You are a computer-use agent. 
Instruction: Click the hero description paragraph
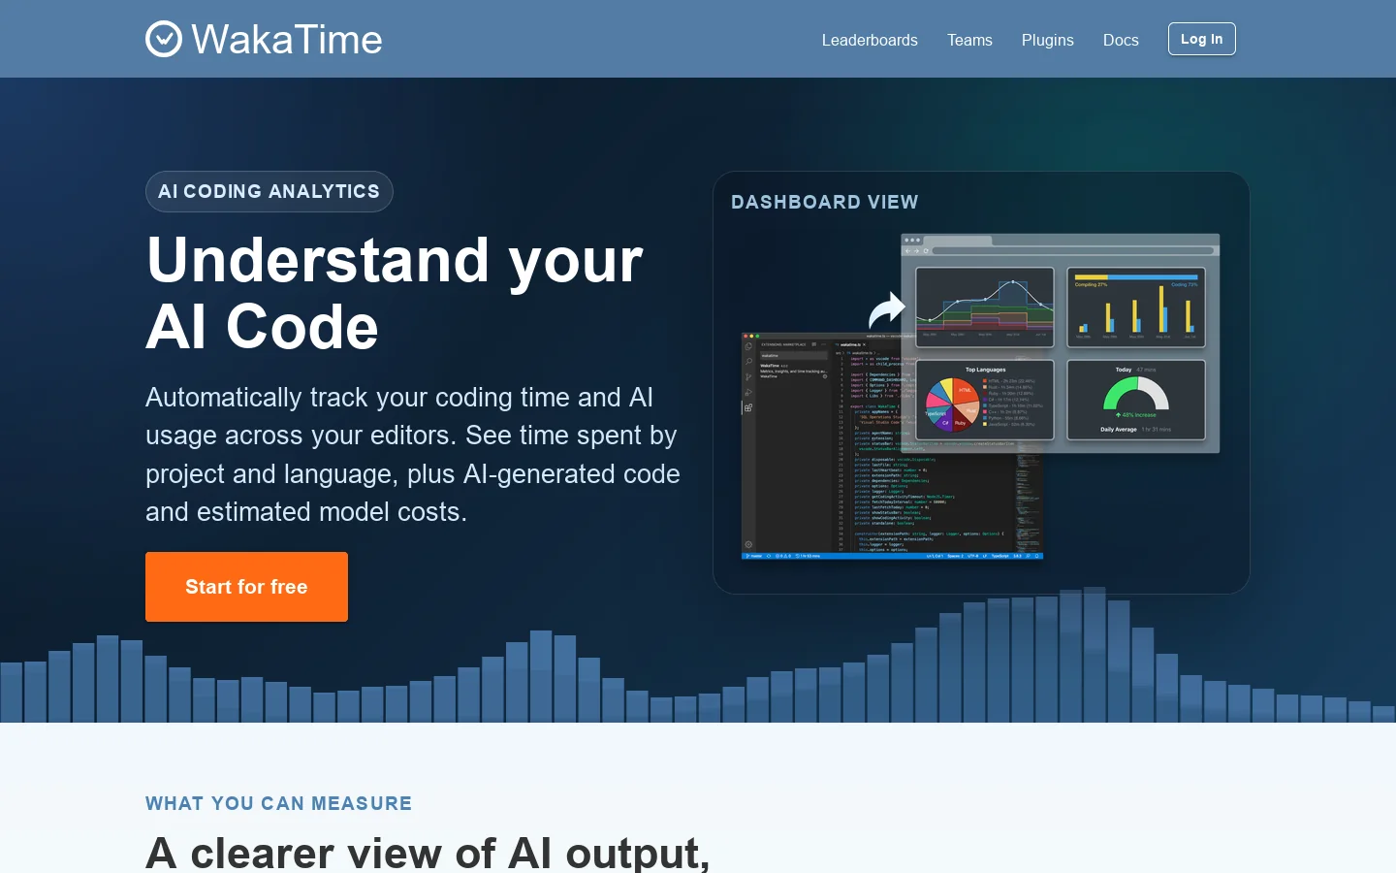click(413, 454)
